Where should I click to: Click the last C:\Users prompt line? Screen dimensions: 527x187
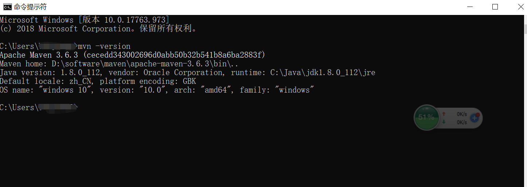38,108
